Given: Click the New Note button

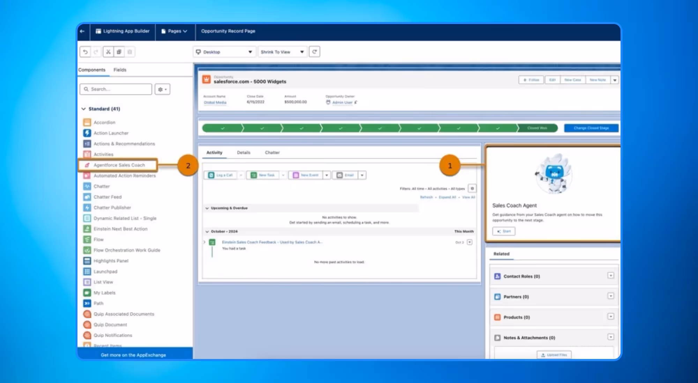Looking at the screenshot, I should pyautogui.click(x=598, y=80).
